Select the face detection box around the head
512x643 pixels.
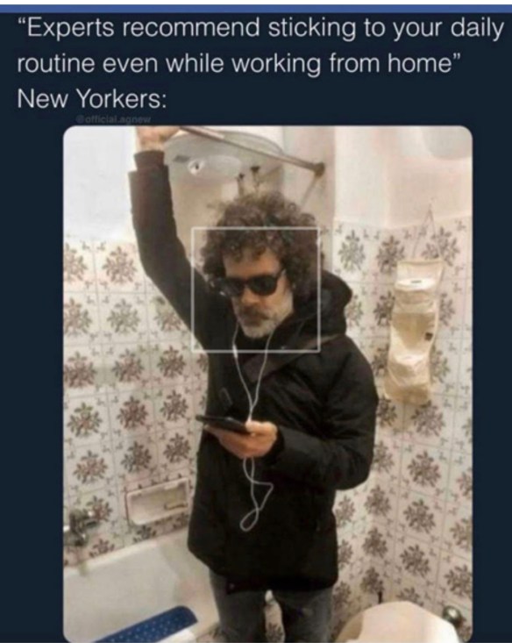tap(255, 289)
